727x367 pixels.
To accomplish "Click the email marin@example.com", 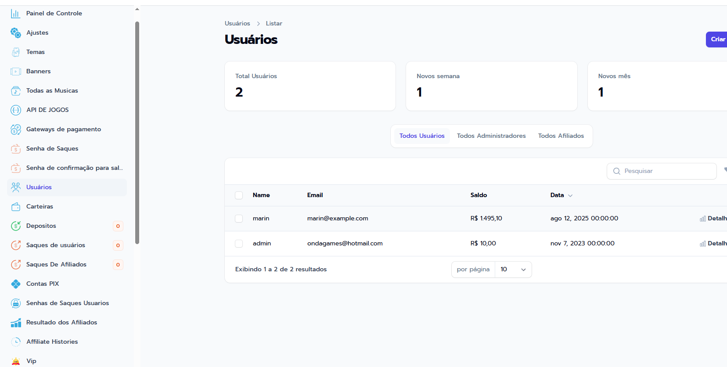I will (x=338, y=219).
